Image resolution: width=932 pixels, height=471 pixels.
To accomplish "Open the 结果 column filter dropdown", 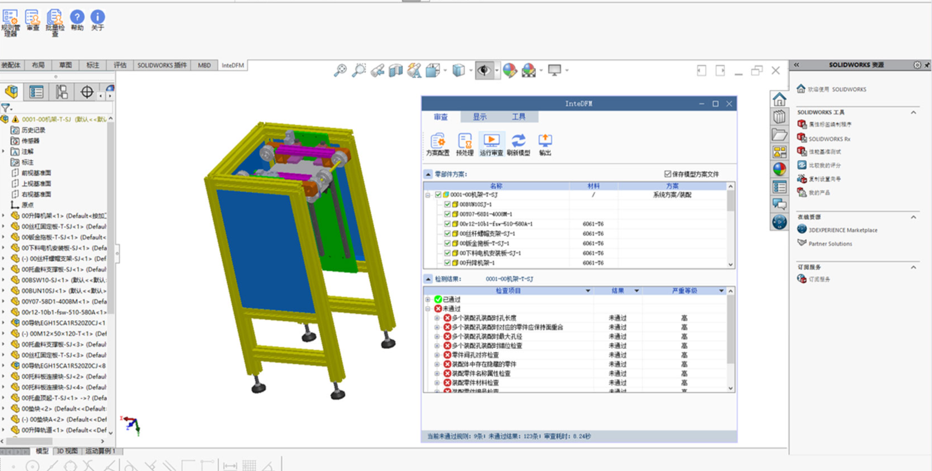I will click(x=636, y=290).
